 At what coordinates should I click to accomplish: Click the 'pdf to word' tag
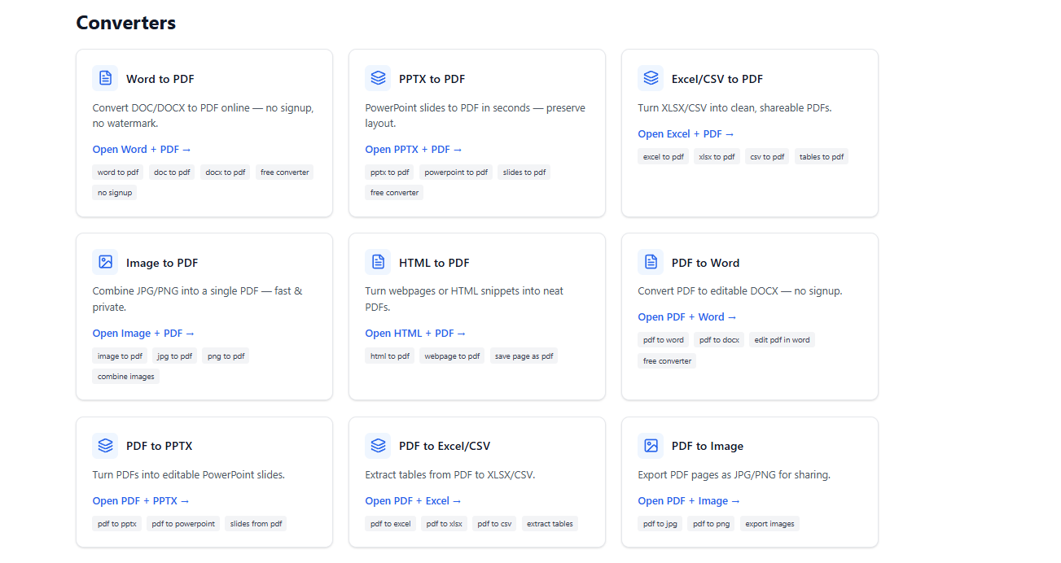tap(664, 340)
